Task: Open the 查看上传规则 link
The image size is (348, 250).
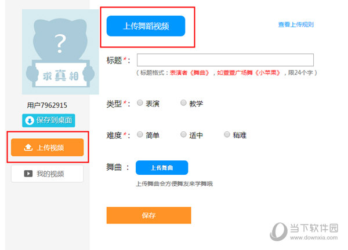Action: tap(296, 25)
